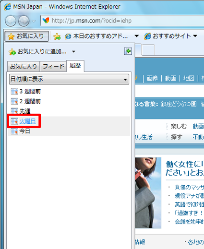Click the calendar icon beside 3 週間前
This screenshot has width=204, height=249.
click(x=14, y=91)
